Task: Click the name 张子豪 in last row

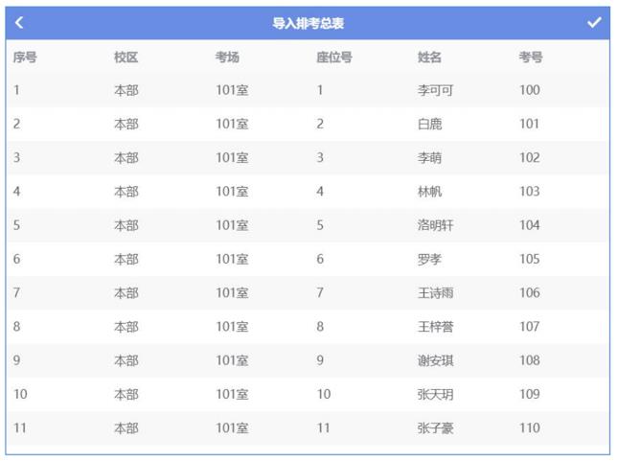Action: click(435, 428)
